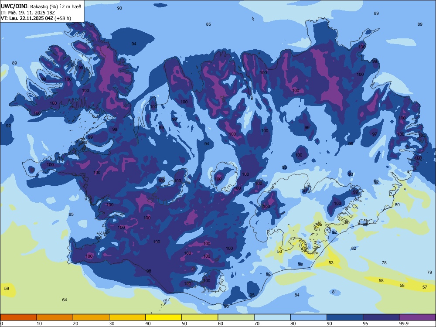This screenshot has width=436, height=327.
Task: Click the humidity value '59' on the map
Action: [7, 288]
